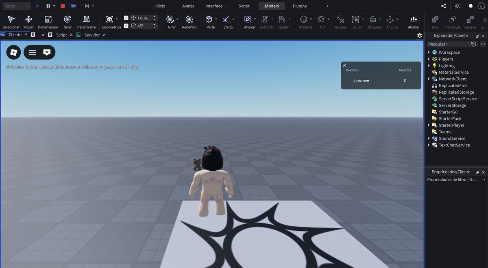Click the viewport settings gear icon

[420, 35]
